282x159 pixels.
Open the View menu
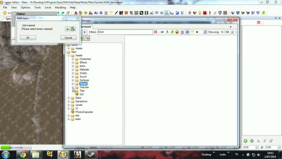pos(14,8)
